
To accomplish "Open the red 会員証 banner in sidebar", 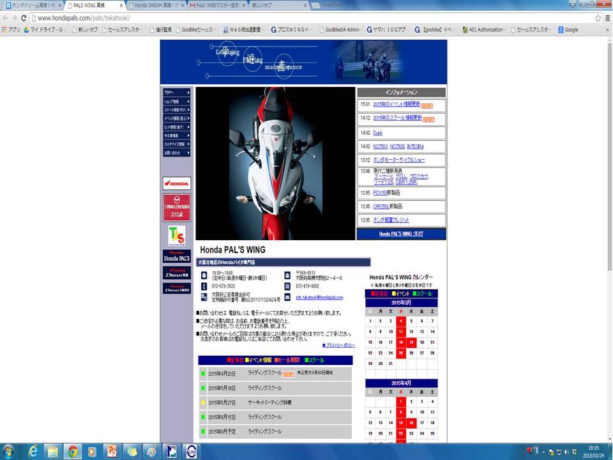I will pos(177,208).
